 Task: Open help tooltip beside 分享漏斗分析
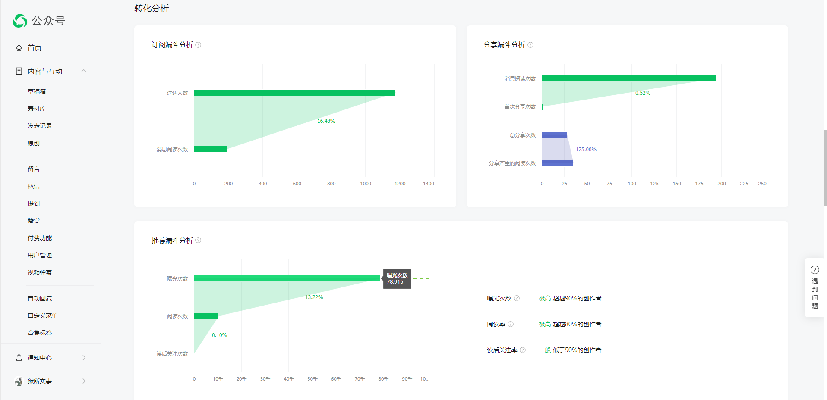coord(530,45)
